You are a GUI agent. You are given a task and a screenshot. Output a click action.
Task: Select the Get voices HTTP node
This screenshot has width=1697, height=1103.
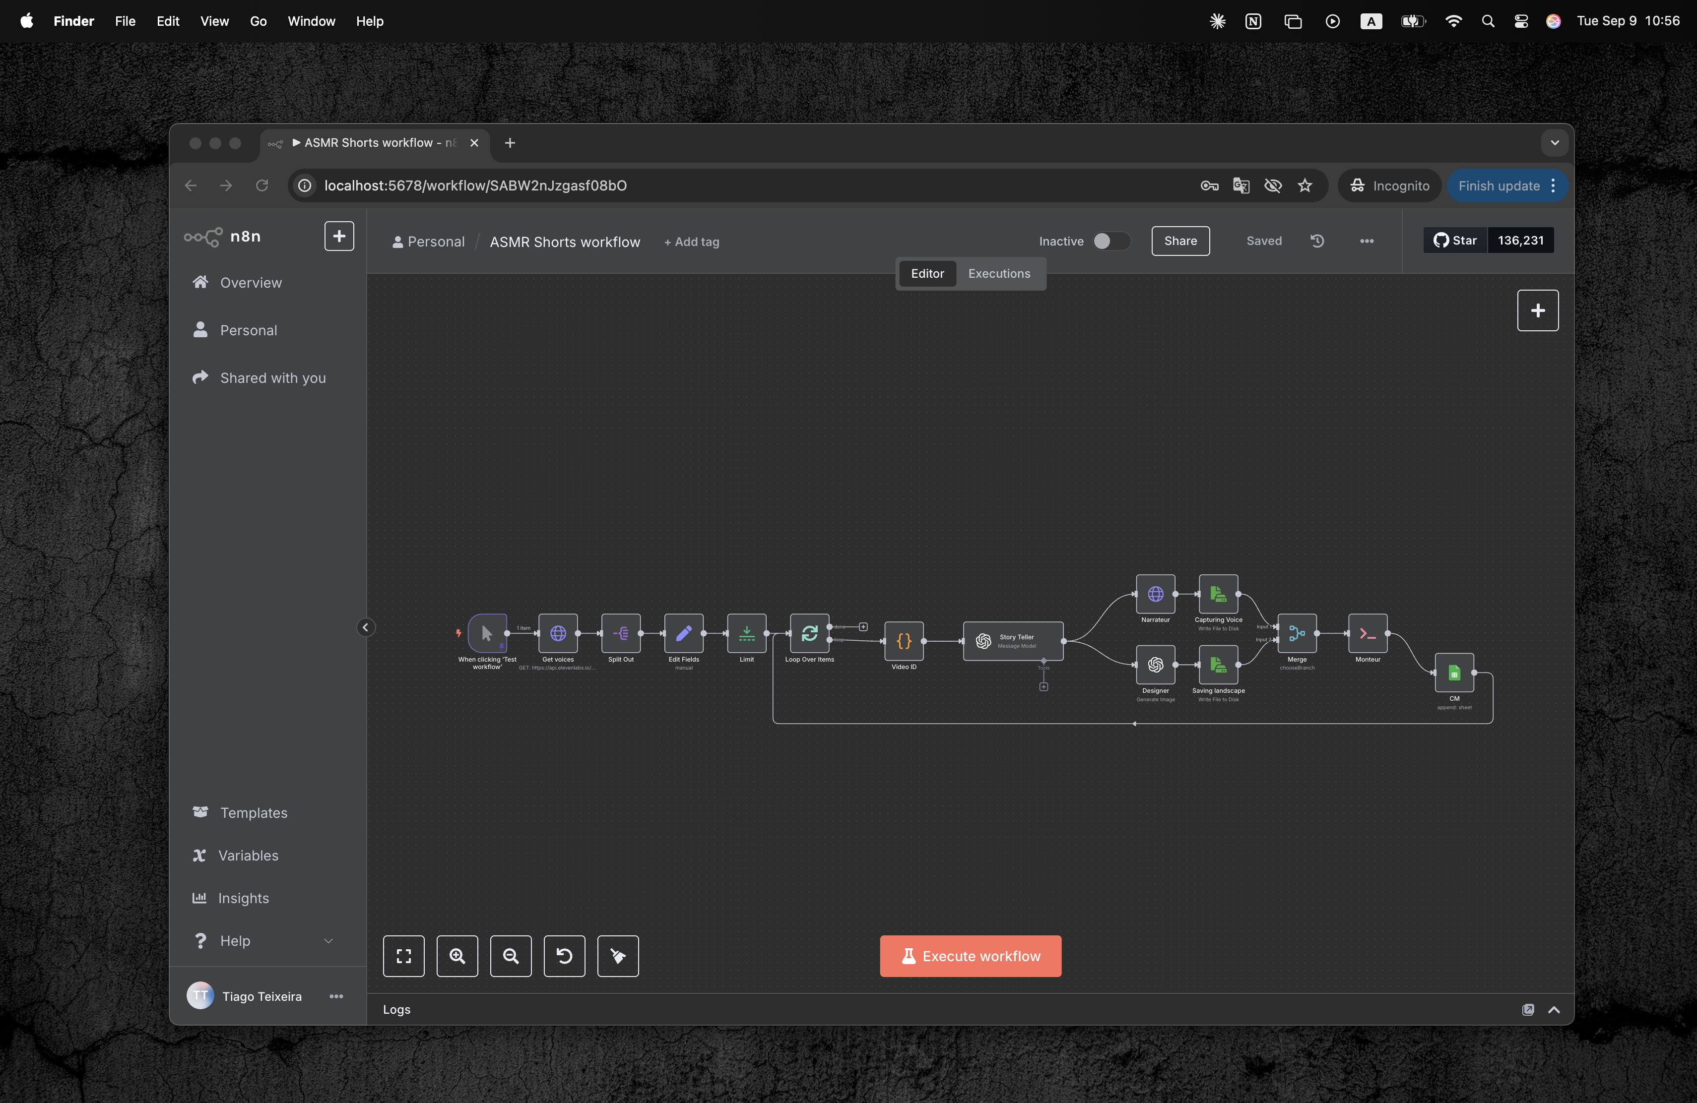coord(558,633)
